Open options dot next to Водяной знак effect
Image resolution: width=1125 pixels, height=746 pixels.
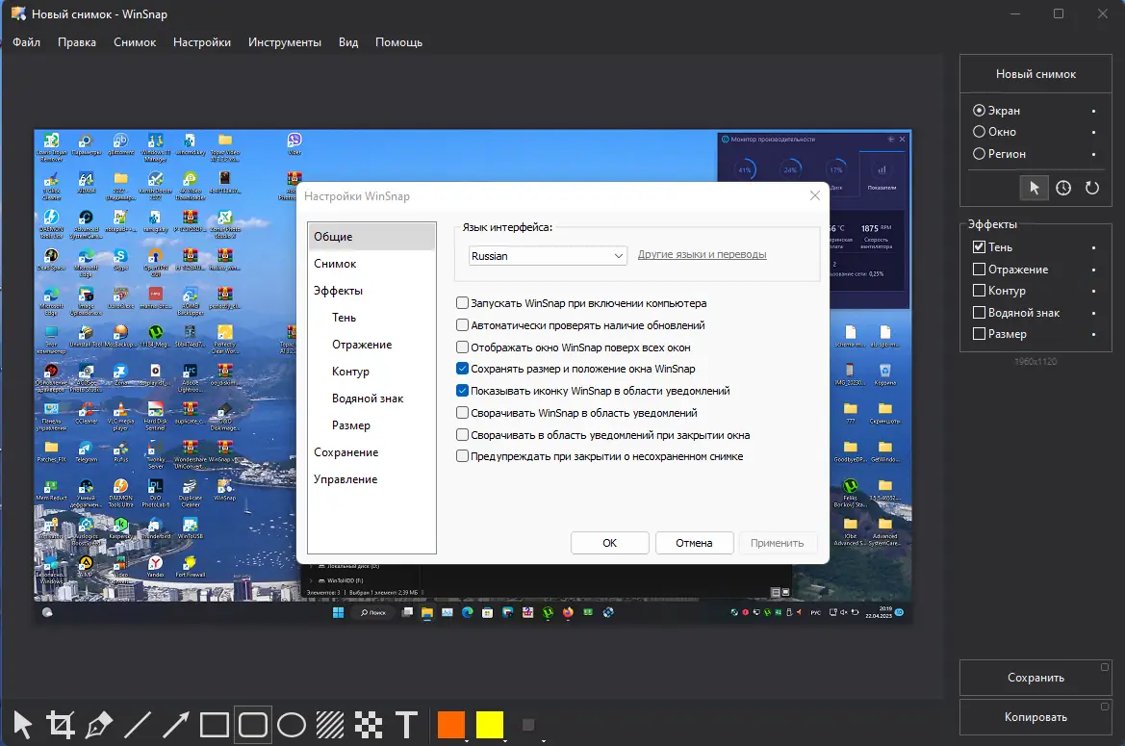pyautogui.click(x=1093, y=313)
